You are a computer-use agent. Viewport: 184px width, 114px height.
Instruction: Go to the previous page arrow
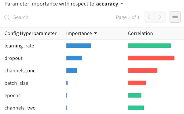point(149,17)
